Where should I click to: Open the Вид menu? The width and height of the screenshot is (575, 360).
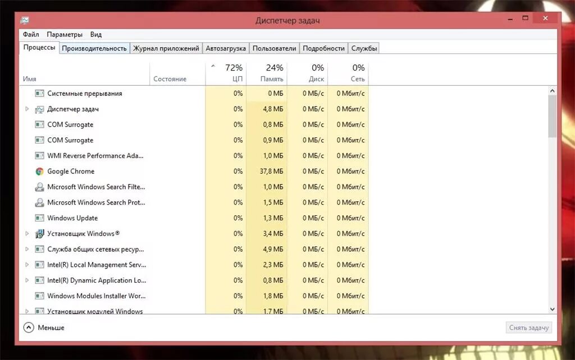click(x=96, y=34)
